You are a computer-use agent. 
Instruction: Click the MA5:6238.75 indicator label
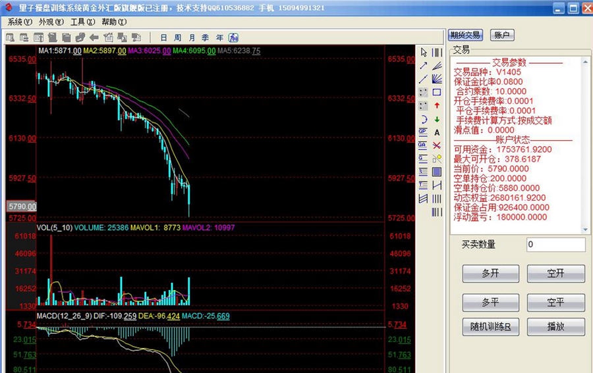click(239, 51)
